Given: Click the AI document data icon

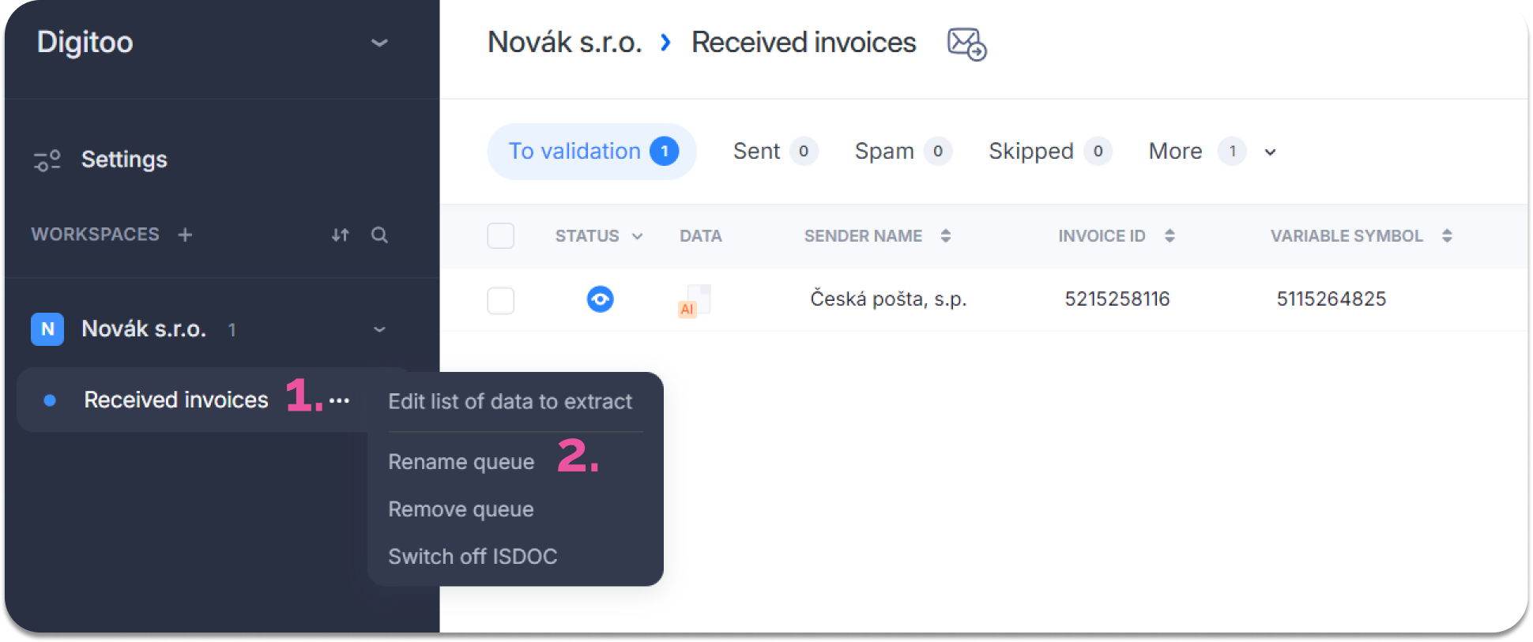Looking at the screenshot, I should [x=695, y=301].
